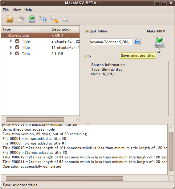Image resolution: width=175 pixels, height=189 pixels.
Task: Click right arrow of log horizontal scrollbar
Action: 166,178
